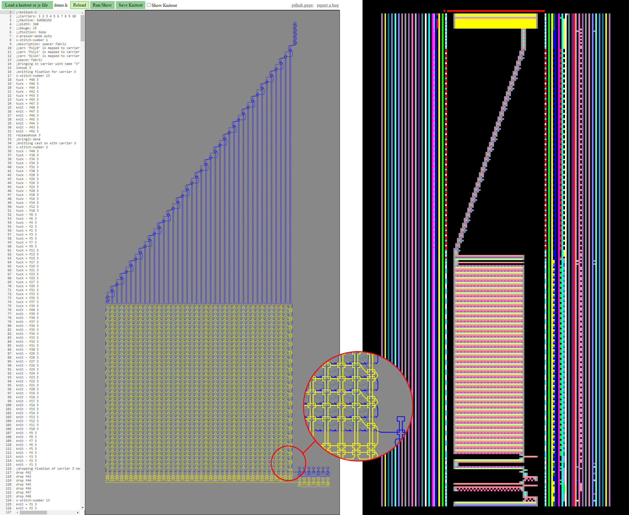Open the report a bug link
Viewport: 629px width, 515px height.
point(328,5)
